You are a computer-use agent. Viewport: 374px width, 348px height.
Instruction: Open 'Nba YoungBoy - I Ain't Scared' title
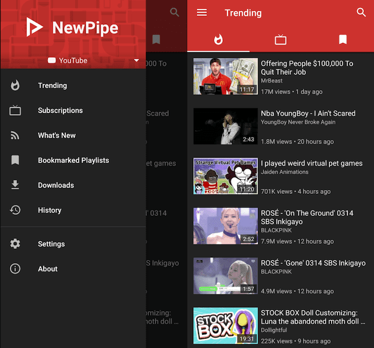click(308, 113)
